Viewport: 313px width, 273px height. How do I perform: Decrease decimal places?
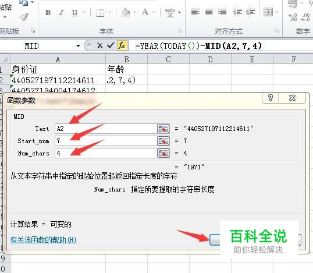306,17
